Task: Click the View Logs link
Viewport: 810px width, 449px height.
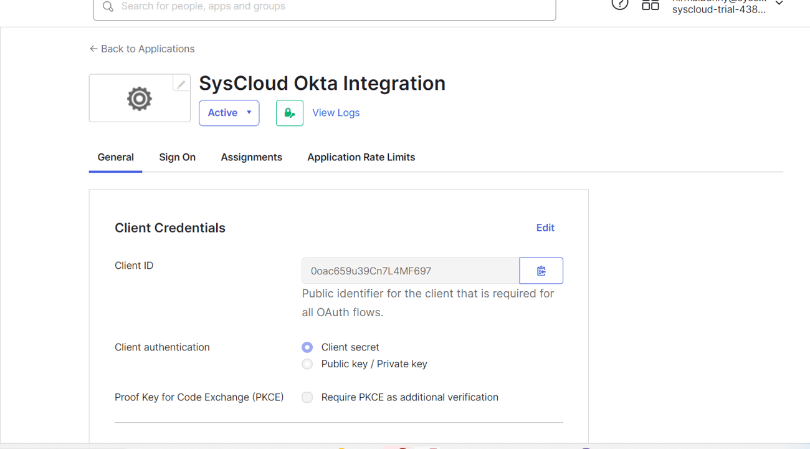Action: [x=336, y=113]
